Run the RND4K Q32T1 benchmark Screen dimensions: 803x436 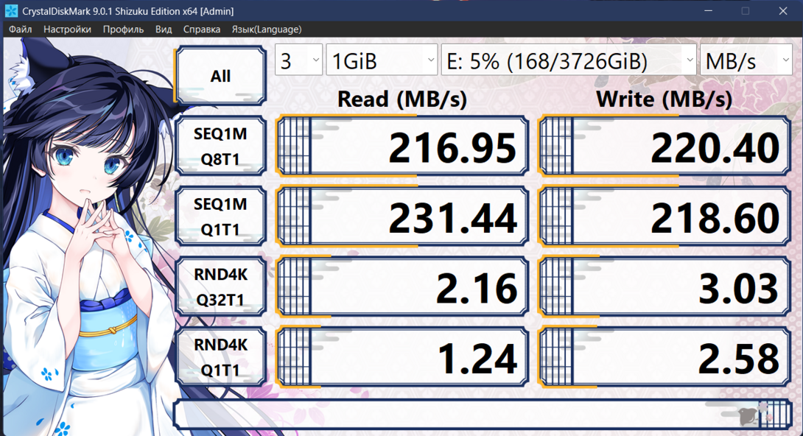pos(220,287)
